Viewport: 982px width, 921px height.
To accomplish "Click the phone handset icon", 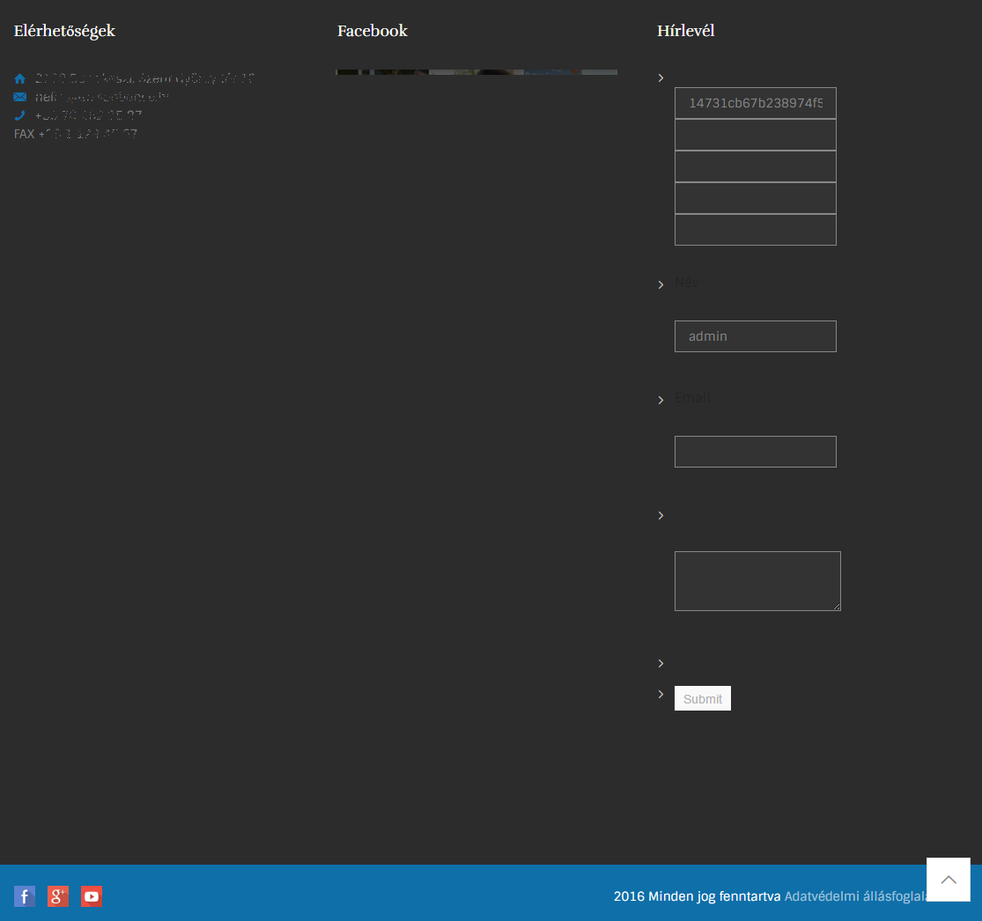I will coord(20,115).
